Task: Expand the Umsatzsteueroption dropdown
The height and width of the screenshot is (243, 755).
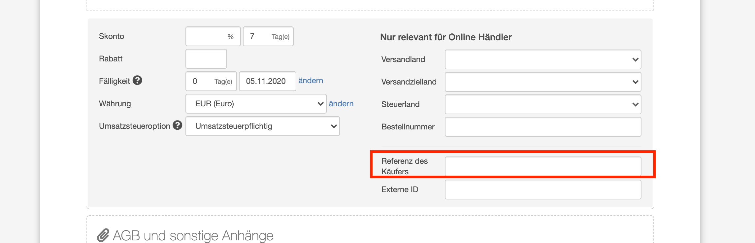Action: coord(262,126)
